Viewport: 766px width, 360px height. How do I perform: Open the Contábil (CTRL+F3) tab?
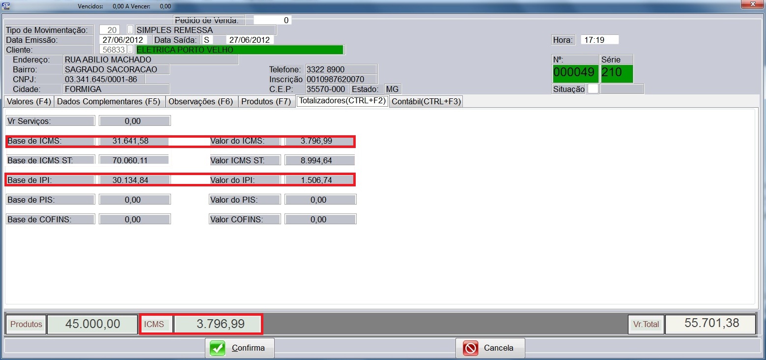426,102
